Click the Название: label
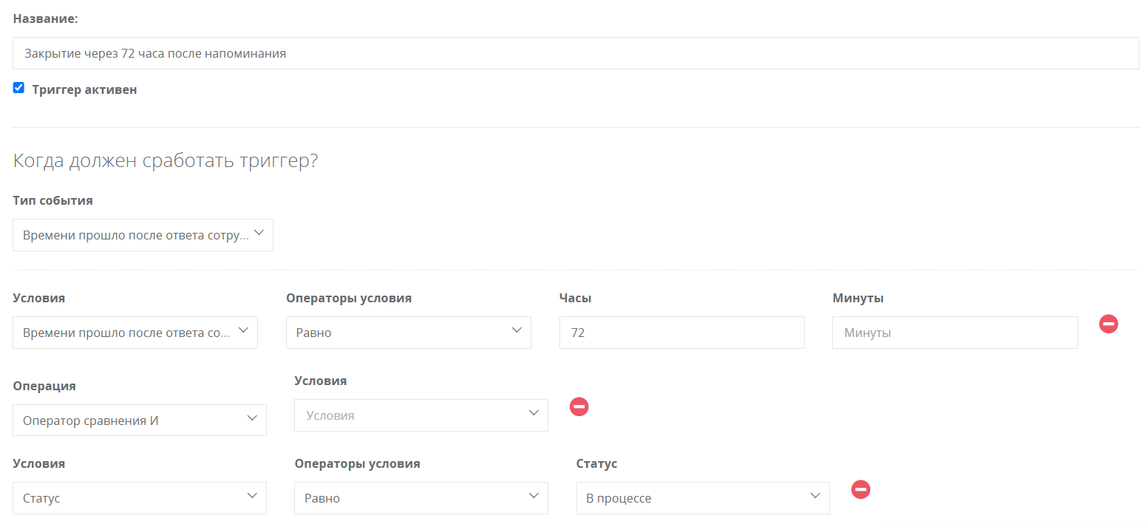The width and height of the screenshot is (1147, 524). point(46,18)
